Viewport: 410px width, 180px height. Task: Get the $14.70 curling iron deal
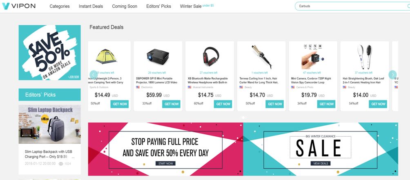[275, 104]
